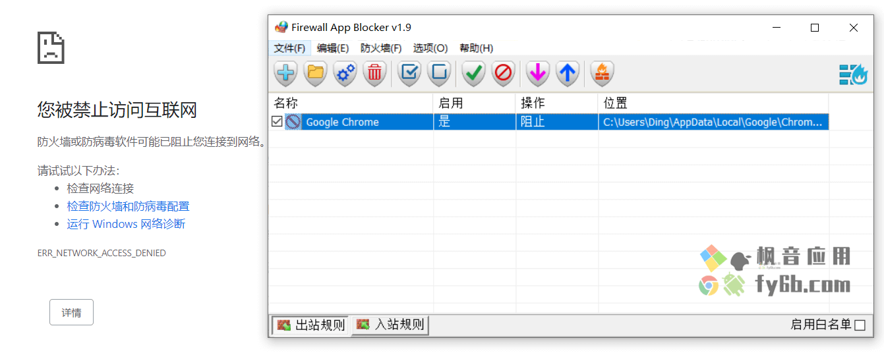Click the red trash Delete icon

point(375,73)
